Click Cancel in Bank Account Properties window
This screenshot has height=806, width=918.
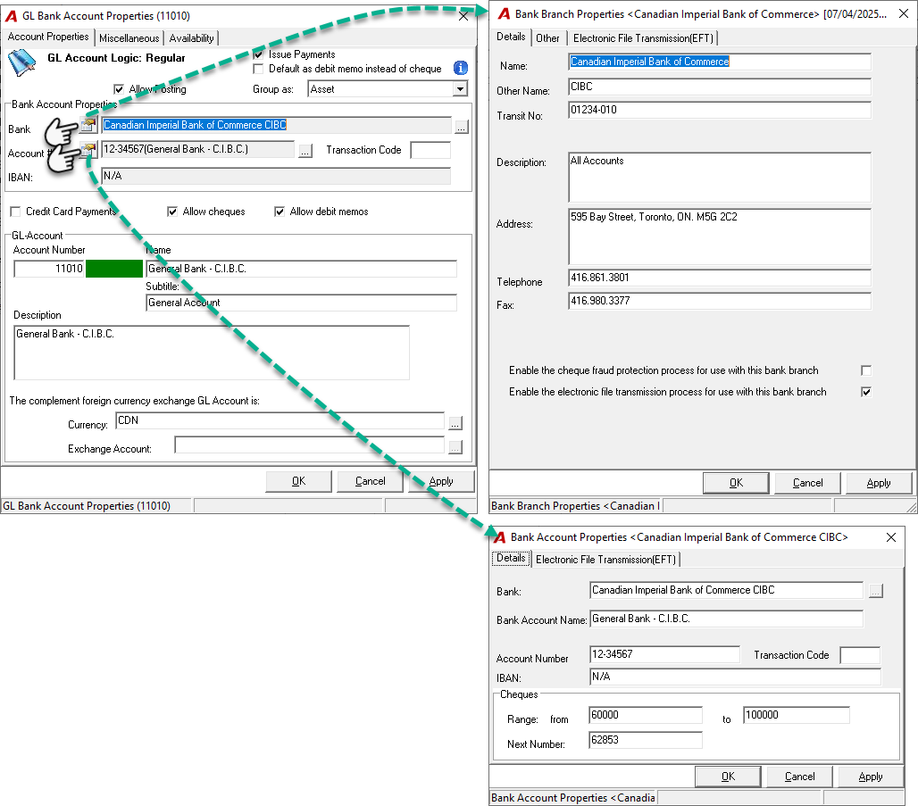click(799, 777)
